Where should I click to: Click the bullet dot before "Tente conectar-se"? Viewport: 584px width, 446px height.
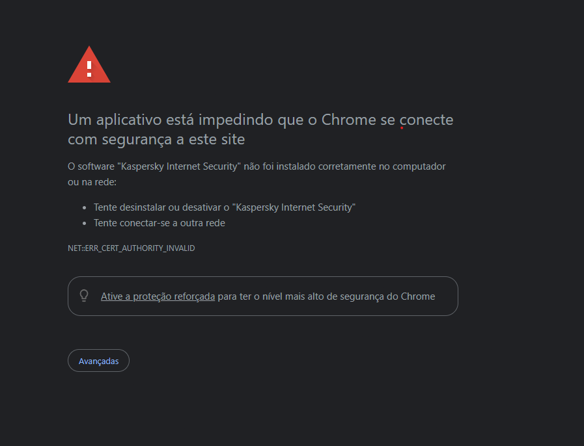(85, 223)
